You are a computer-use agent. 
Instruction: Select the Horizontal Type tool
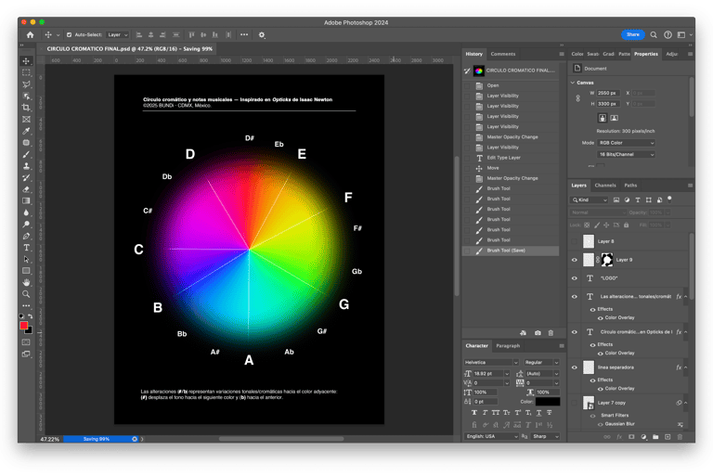[26, 248]
